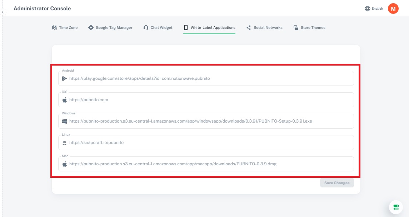
Task: Click the Apple icon in iOS field
Action: coord(65,100)
